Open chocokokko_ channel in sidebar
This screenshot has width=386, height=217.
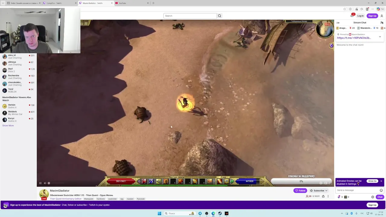(18, 83)
